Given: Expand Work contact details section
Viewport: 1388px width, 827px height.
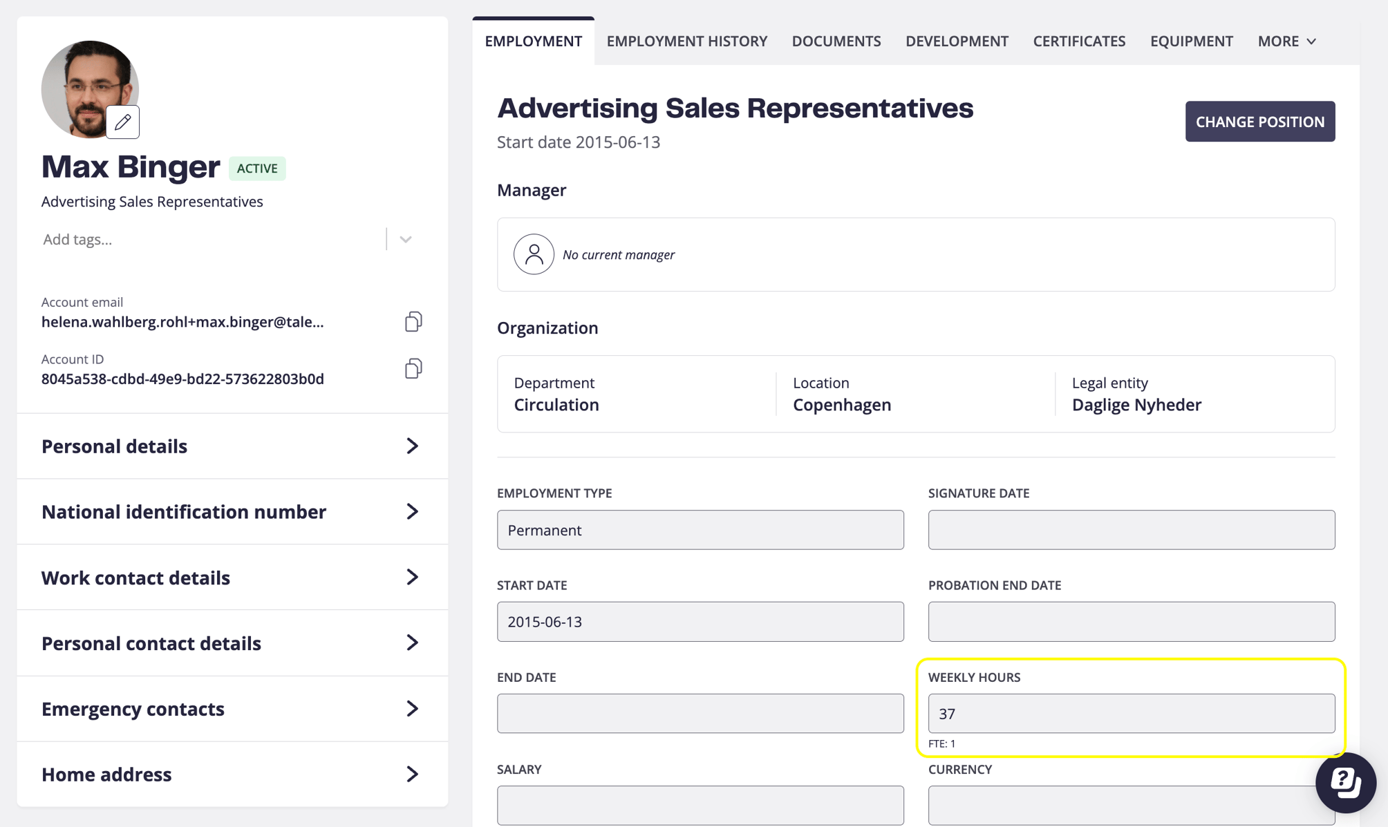Looking at the screenshot, I should coord(232,577).
